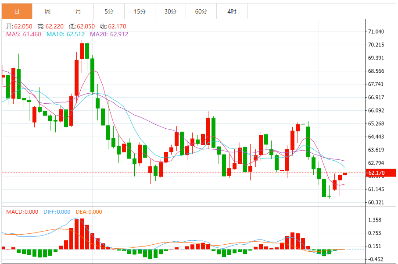
Task: Click the 收 closing price in header
Action: pos(111,27)
